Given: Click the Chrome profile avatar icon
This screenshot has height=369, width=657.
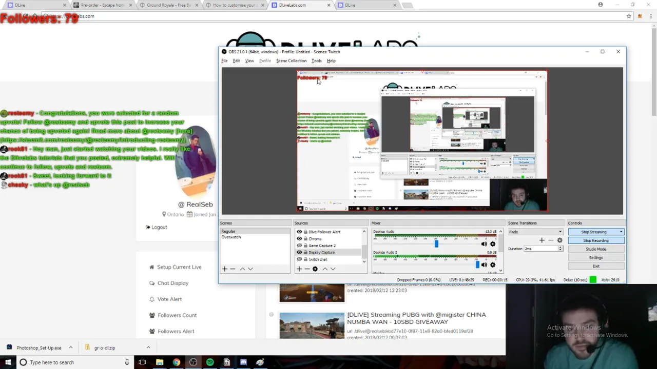Looking at the screenshot, I should coord(601,5).
